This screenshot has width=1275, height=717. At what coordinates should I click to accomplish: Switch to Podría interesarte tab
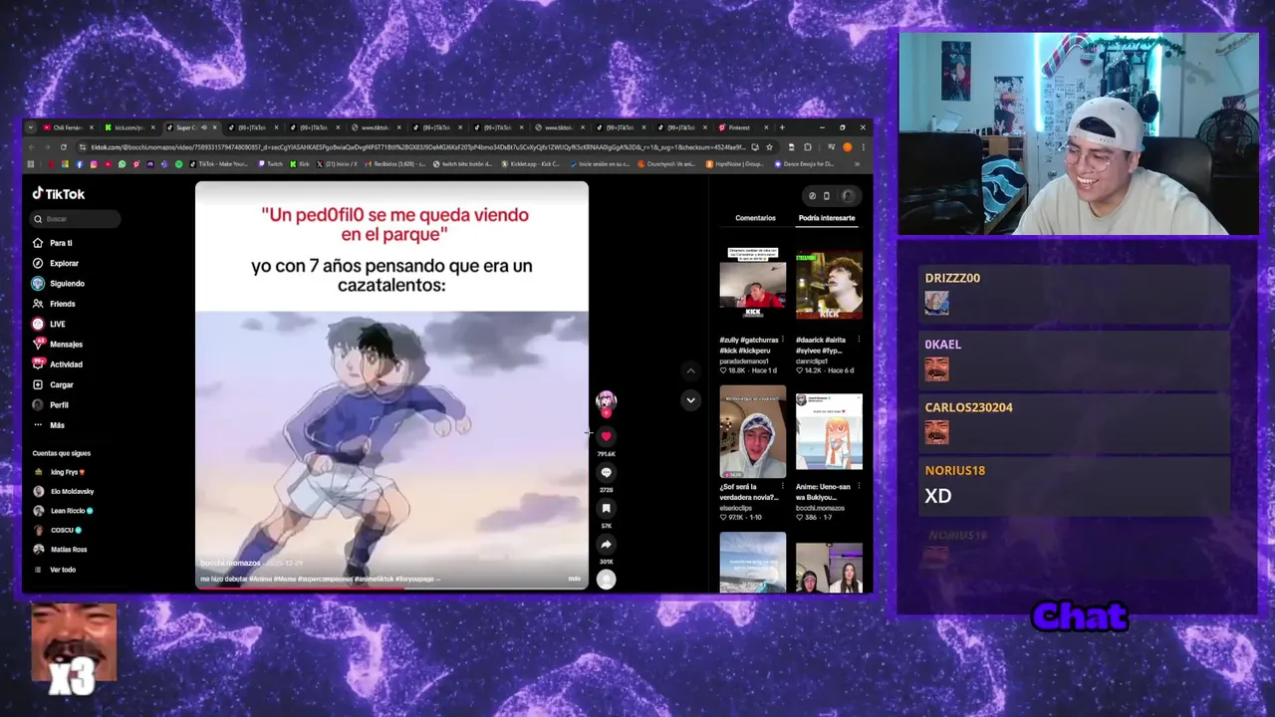pyautogui.click(x=827, y=218)
